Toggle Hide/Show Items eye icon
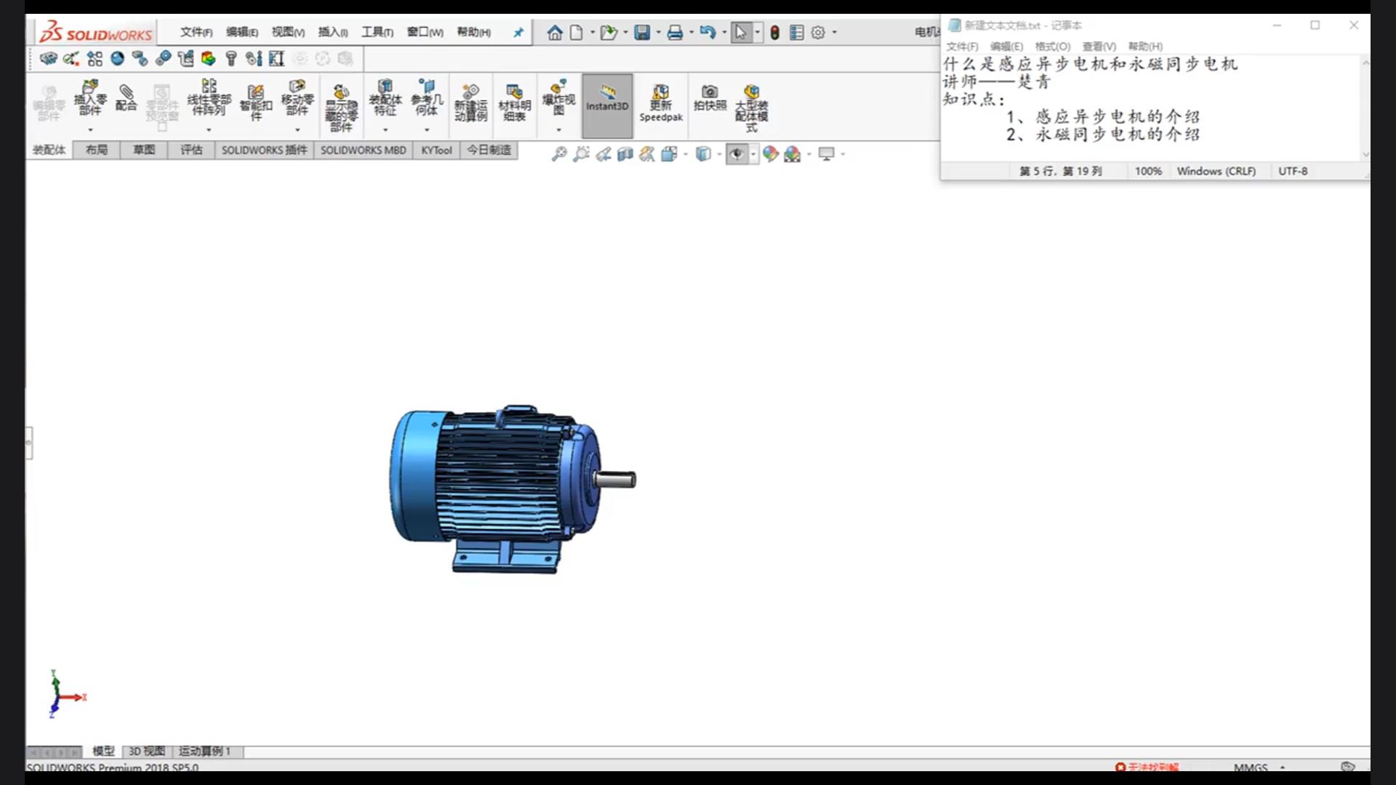 click(737, 154)
